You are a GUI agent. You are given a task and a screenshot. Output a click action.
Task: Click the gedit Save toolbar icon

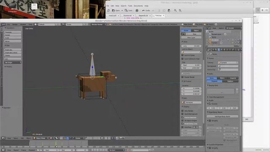(x=126, y=11)
